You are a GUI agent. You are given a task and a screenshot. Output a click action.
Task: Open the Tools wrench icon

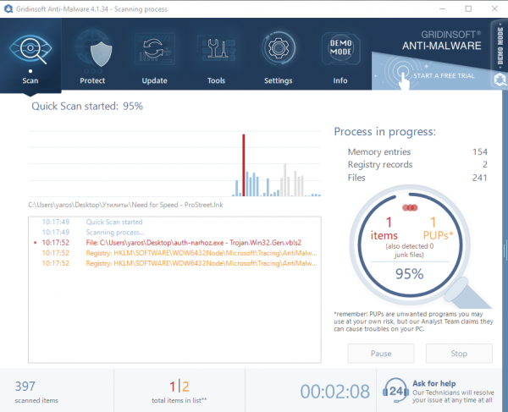click(x=216, y=49)
